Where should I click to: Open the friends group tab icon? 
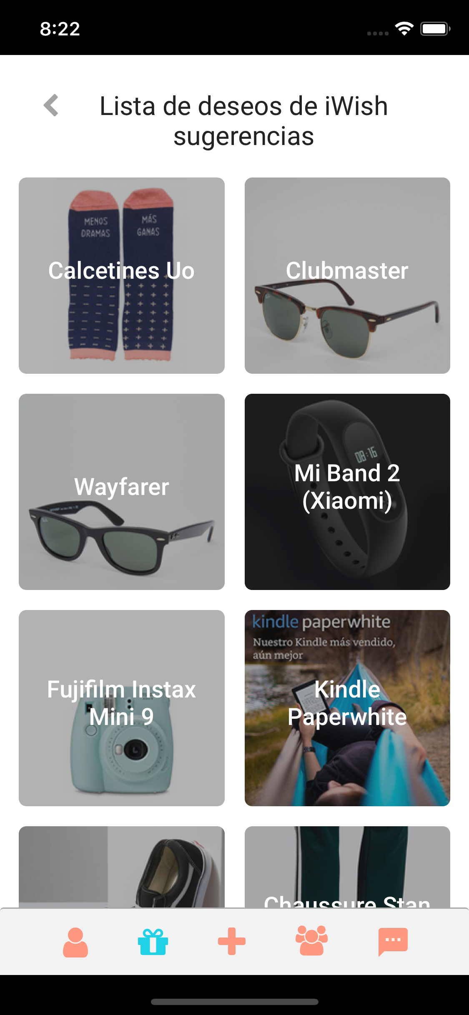pos(311,941)
